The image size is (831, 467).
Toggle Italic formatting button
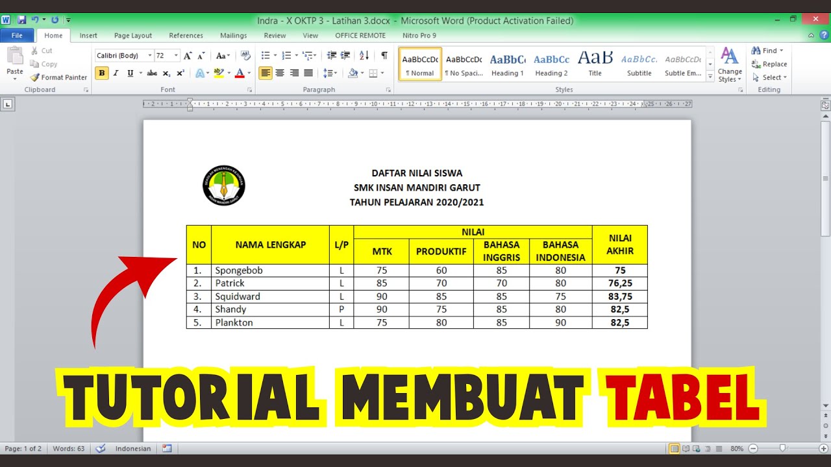point(116,73)
